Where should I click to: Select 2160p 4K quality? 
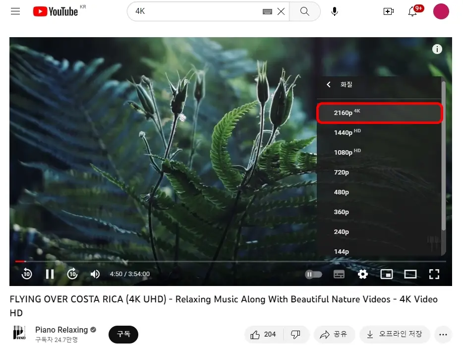point(379,113)
